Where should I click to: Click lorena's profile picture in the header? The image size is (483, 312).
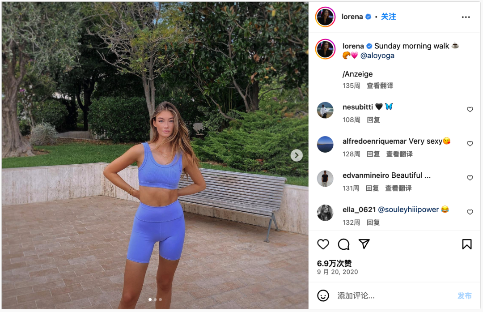click(x=325, y=17)
